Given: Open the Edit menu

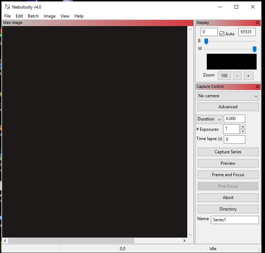Looking at the screenshot, I should (x=19, y=16).
